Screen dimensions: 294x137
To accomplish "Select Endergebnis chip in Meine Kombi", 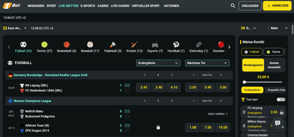I will coord(252,90).
